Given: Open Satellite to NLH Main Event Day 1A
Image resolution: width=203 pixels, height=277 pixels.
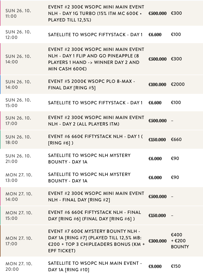Looking at the screenshot, I should (x=95, y=267).
